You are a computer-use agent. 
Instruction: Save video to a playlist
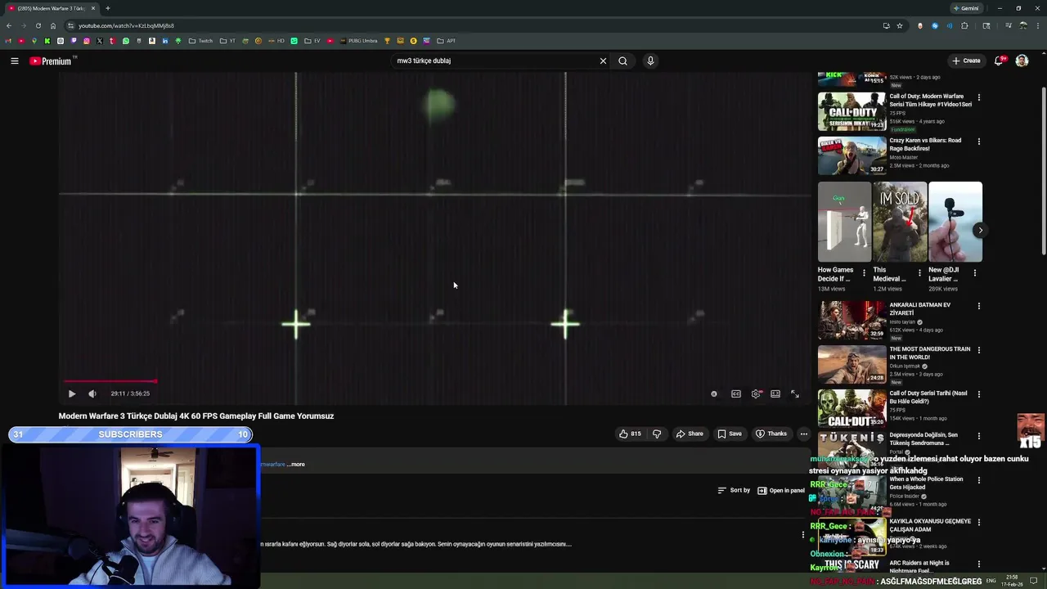click(x=730, y=434)
